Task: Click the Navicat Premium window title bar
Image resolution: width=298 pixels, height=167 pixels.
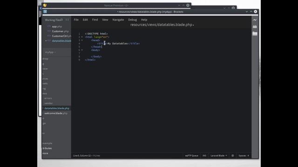Action: 116,5
